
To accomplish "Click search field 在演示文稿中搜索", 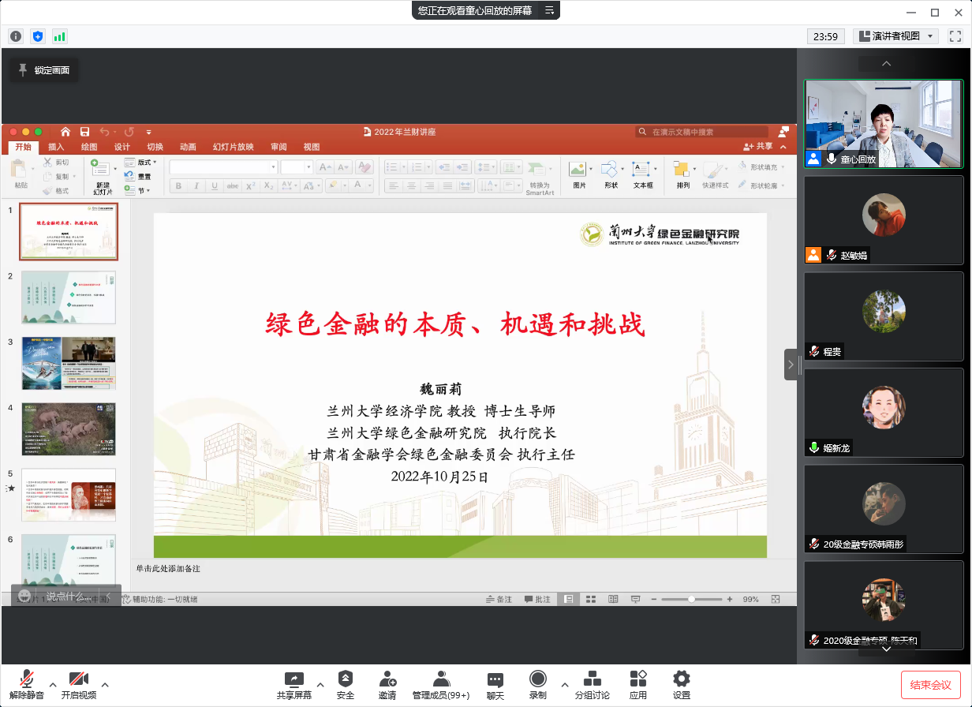I will pos(701,132).
